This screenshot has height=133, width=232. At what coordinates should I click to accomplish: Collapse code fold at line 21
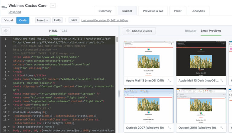(x=9, y=131)
